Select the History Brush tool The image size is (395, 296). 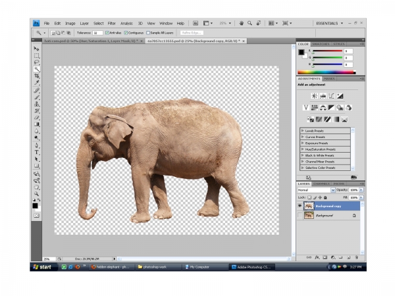(x=36, y=111)
